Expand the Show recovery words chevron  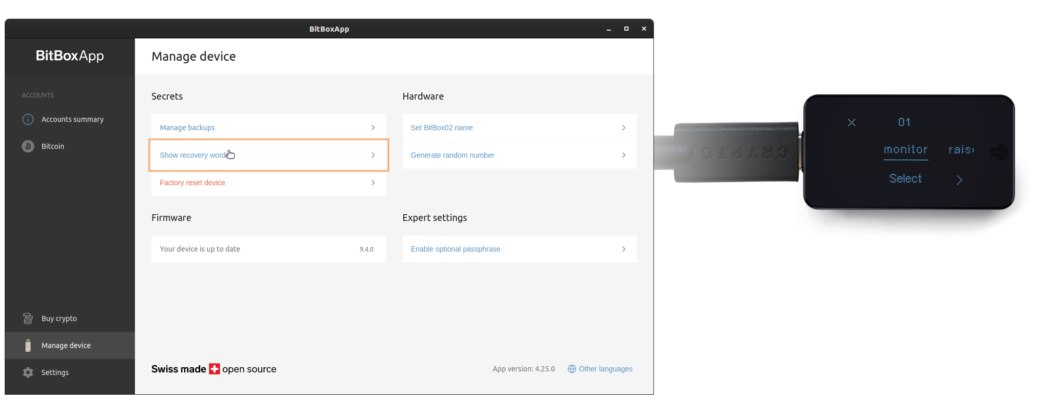(x=373, y=155)
